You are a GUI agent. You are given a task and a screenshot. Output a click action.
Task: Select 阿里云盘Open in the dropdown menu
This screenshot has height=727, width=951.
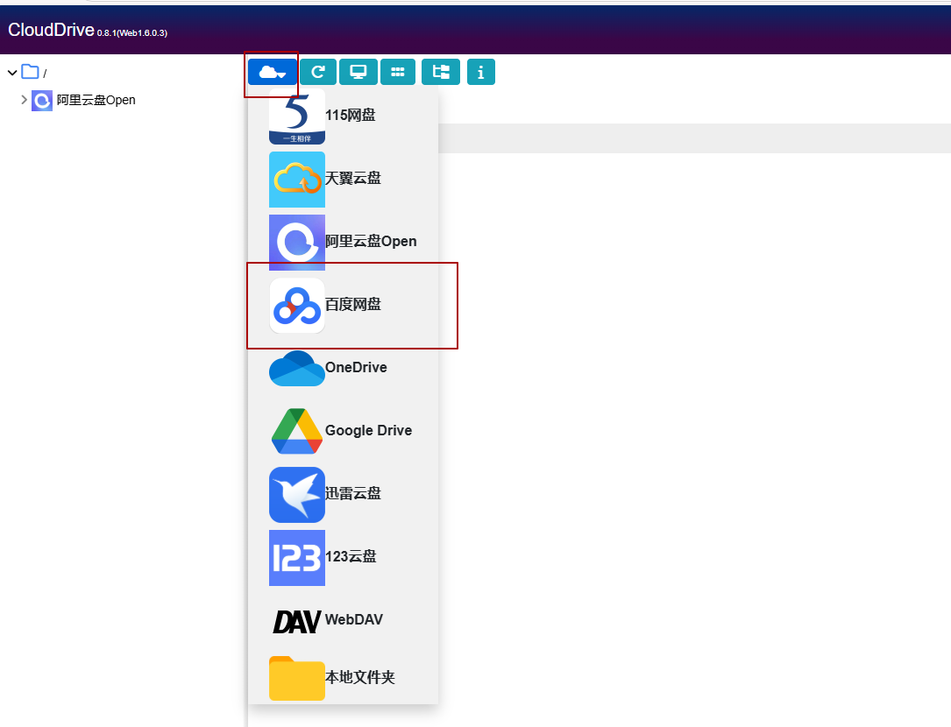click(370, 242)
